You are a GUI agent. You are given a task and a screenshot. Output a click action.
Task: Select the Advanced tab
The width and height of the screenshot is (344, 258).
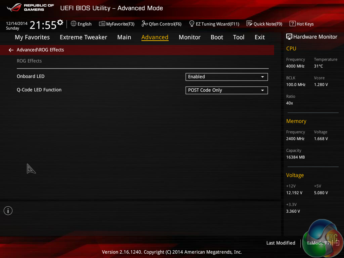[155, 37]
